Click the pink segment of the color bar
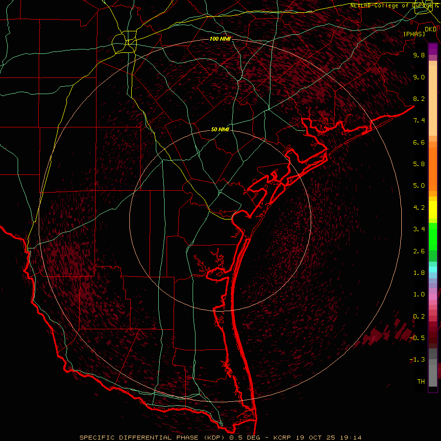 pyautogui.click(x=433, y=297)
